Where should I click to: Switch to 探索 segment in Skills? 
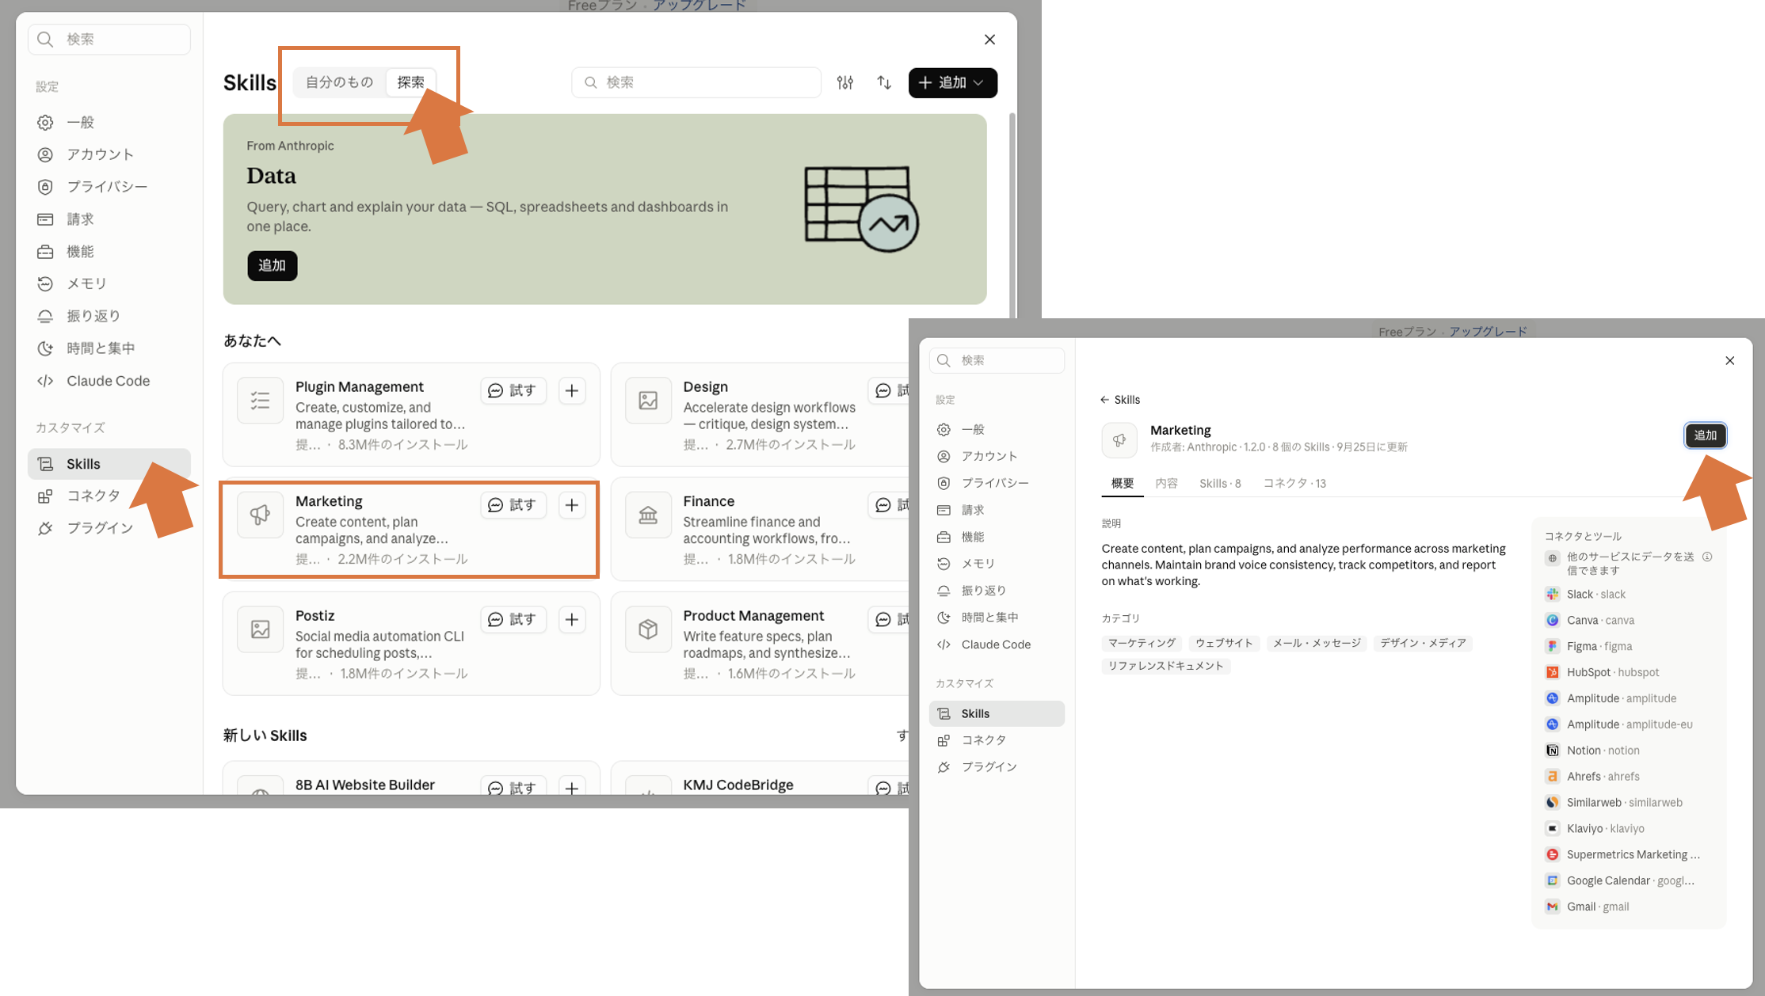410,82
